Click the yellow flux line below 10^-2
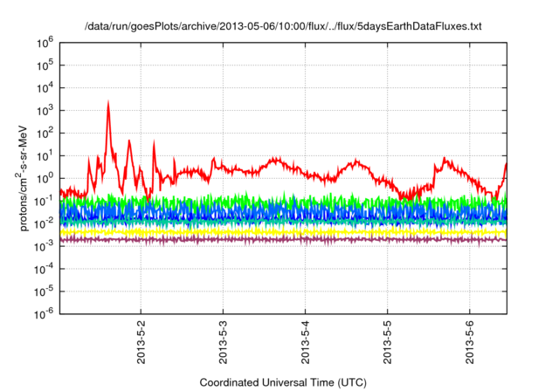Screen dimensions: 559x391 point(283,232)
